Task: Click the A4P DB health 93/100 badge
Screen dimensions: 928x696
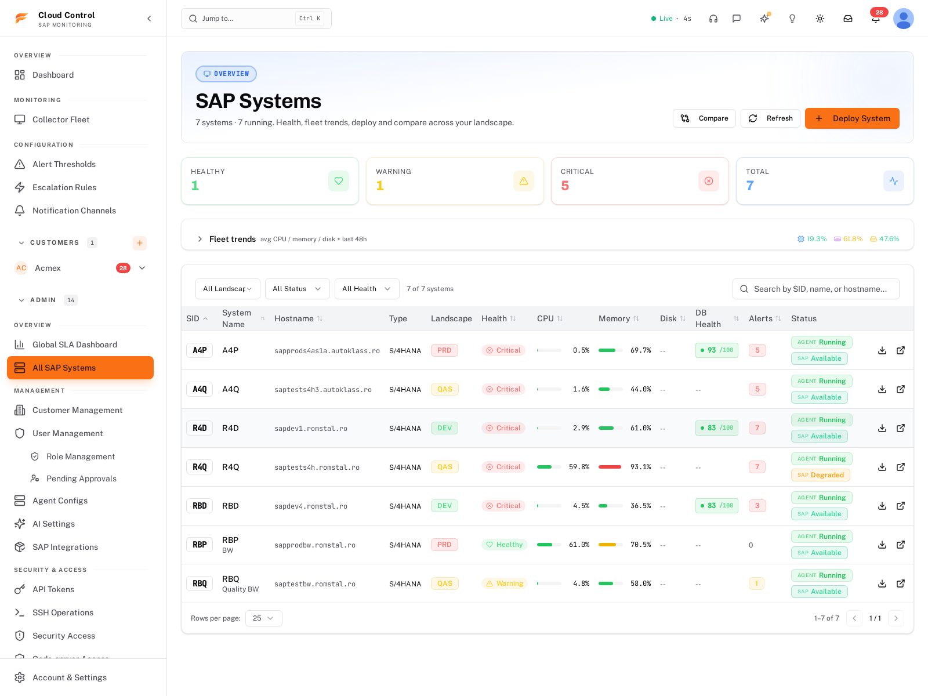Action: point(717,350)
